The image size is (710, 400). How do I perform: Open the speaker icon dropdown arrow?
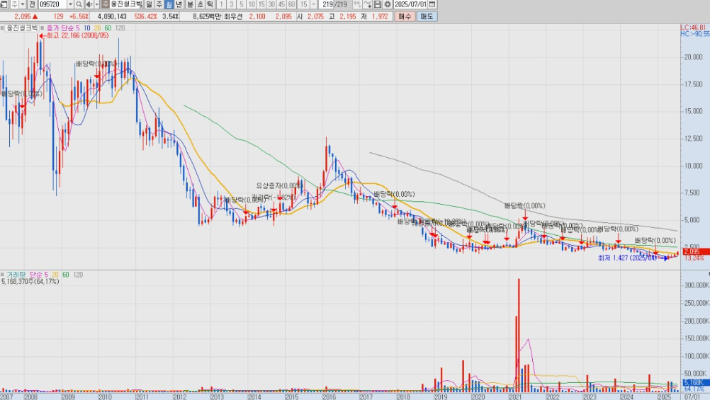96,4
